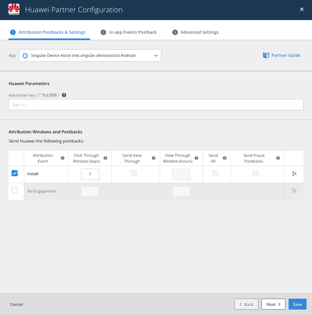Show help for Attribution Event column
The height and width of the screenshot is (315, 312).
[63, 158]
